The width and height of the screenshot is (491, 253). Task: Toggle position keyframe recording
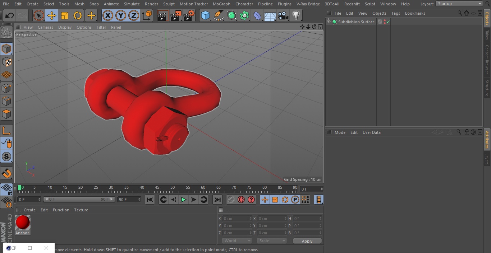click(x=265, y=200)
